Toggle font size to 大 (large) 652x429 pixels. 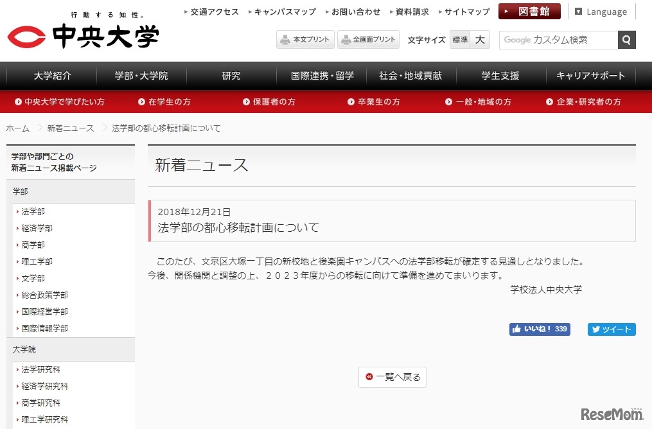(x=480, y=39)
